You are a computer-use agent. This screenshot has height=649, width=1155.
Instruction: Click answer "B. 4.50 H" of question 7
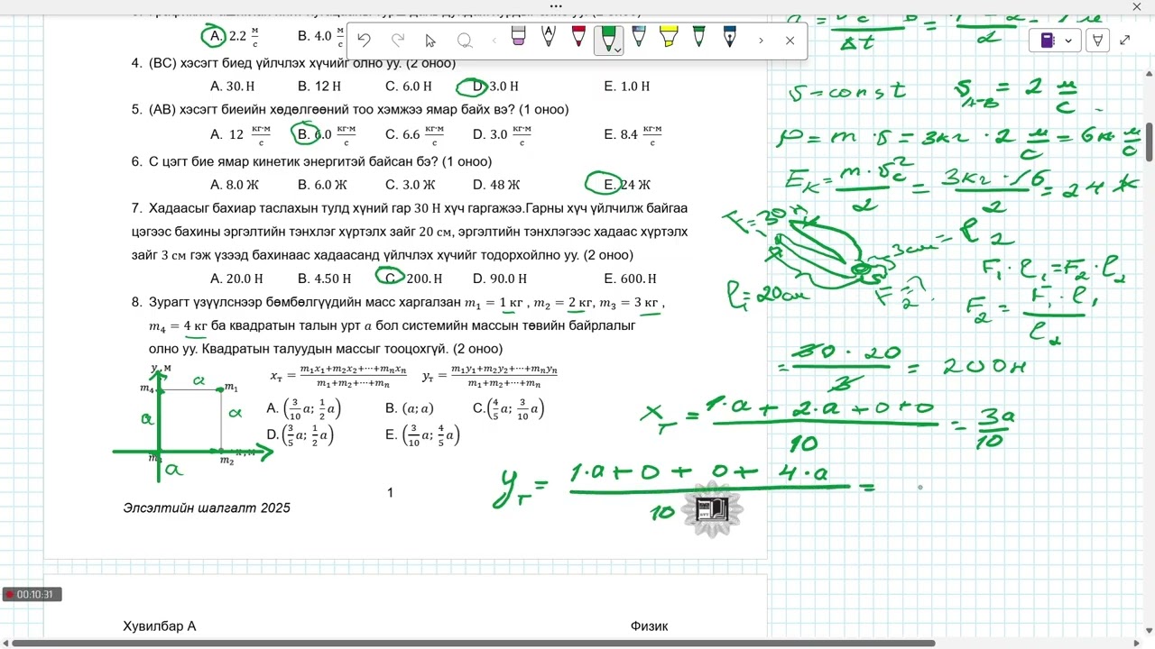(325, 279)
